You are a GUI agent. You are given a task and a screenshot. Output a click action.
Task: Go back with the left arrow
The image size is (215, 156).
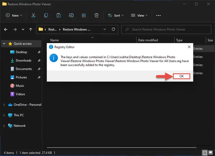pos(6,29)
